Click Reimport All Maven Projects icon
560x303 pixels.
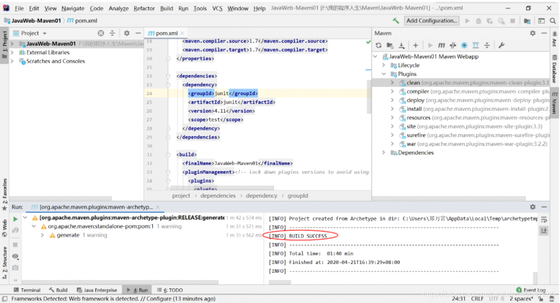coord(379,45)
